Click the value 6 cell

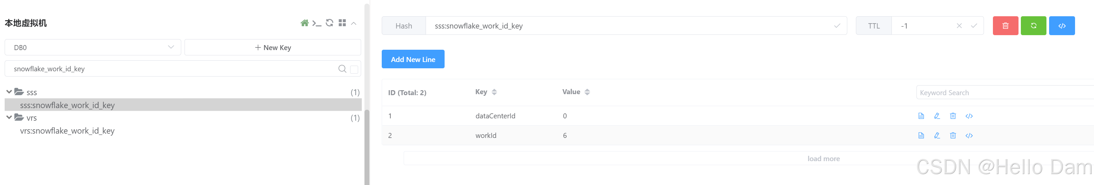565,136
